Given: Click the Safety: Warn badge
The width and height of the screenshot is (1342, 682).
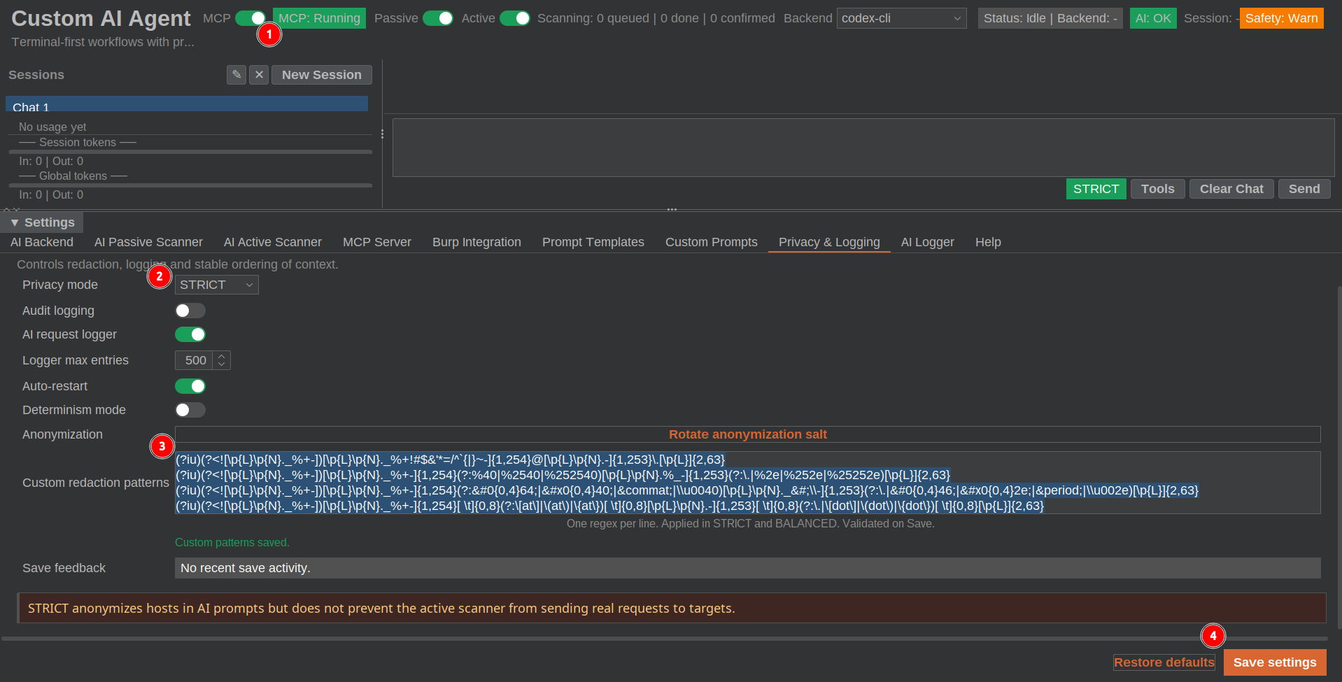Looking at the screenshot, I should point(1281,18).
